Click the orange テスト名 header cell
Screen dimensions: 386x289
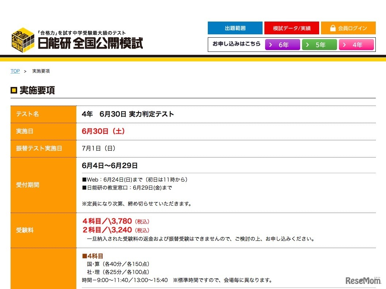43,114
